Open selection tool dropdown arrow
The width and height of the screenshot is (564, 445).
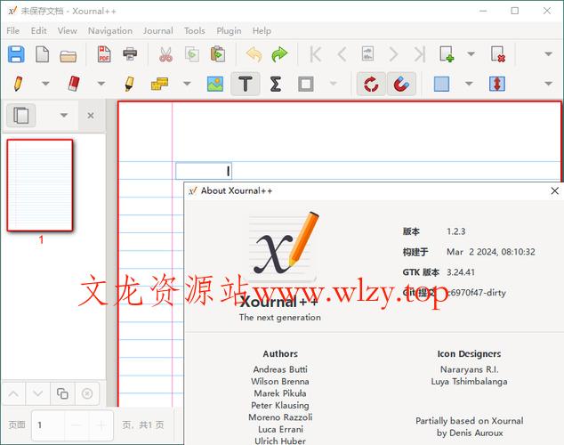click(x=469, y=84)
